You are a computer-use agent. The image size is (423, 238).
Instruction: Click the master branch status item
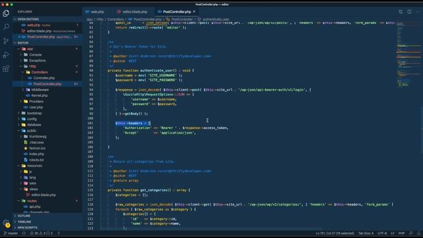coord(11,233)
